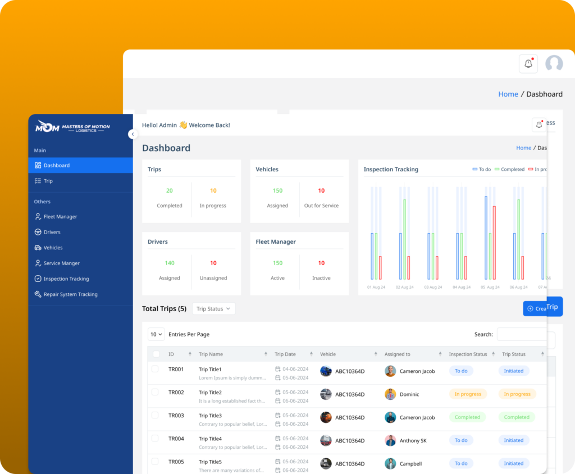575x474 pixels.
Task: Click Dominic's avatar in TR002 row
Action: [x=390, y=394]
